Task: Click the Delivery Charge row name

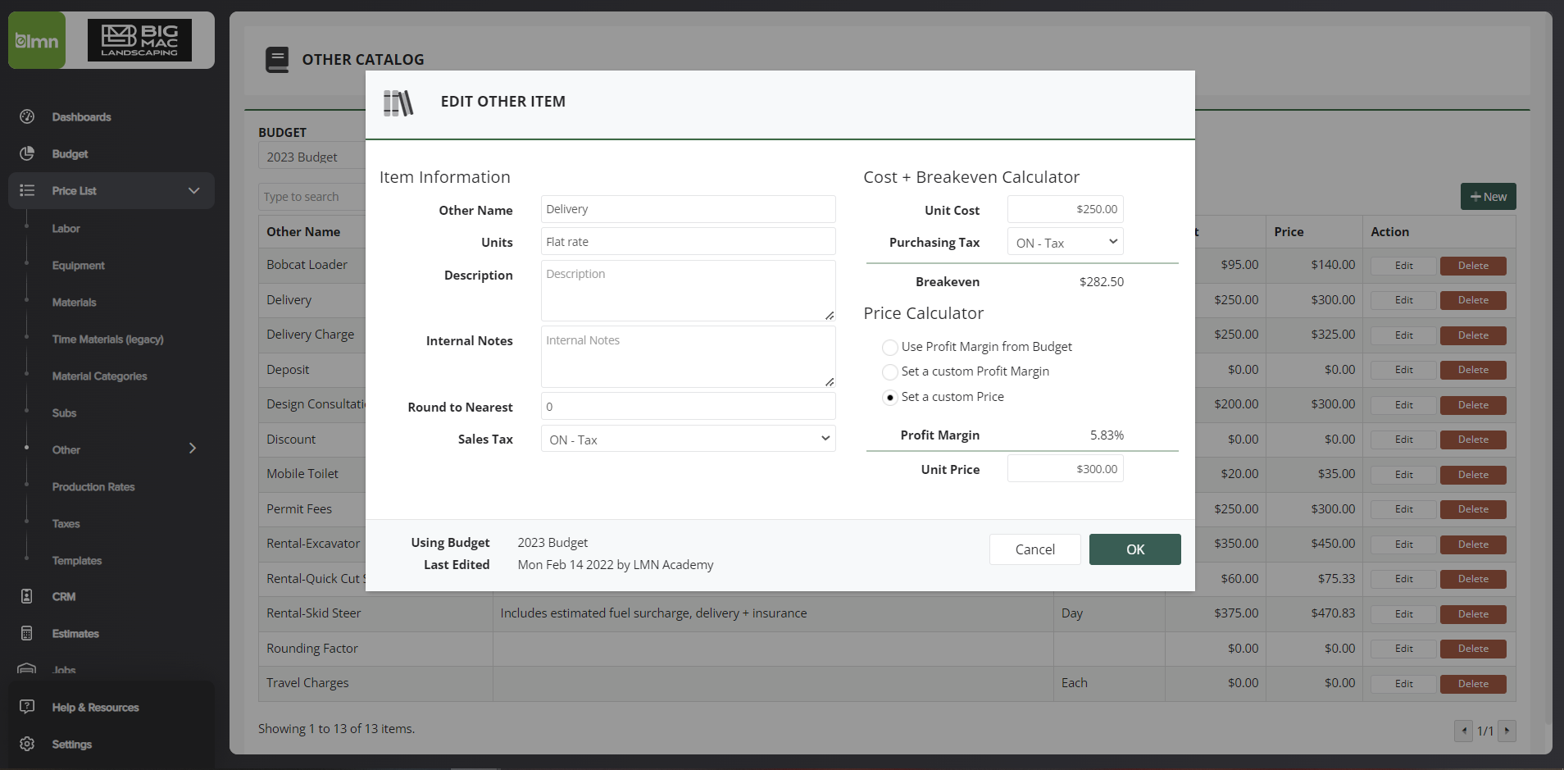Action: tap(310, 335)
